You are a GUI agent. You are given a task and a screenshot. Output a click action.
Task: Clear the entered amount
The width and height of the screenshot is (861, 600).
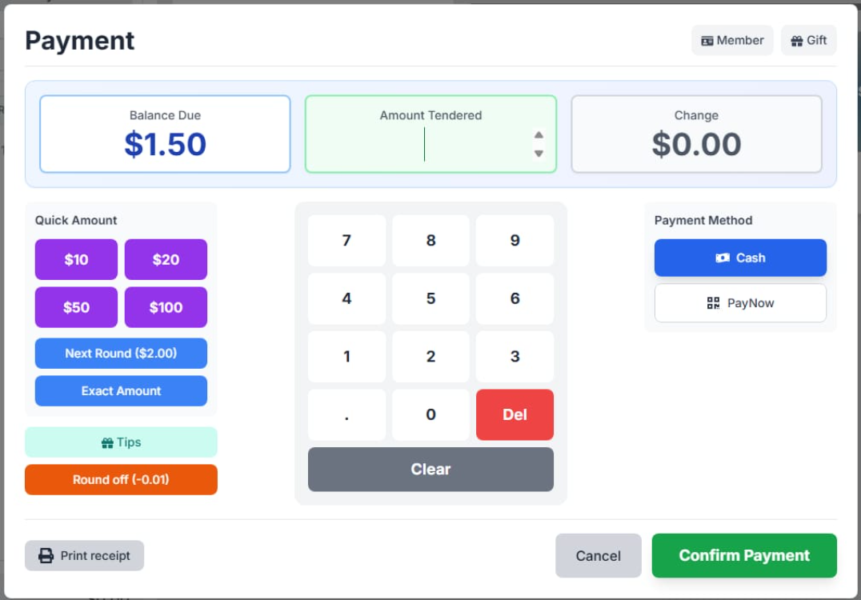pos(430,470)
